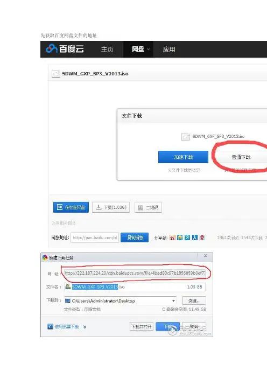Open the 应用 tab
Viewport: 267px width, 378px height.
[x=168, y=50]
